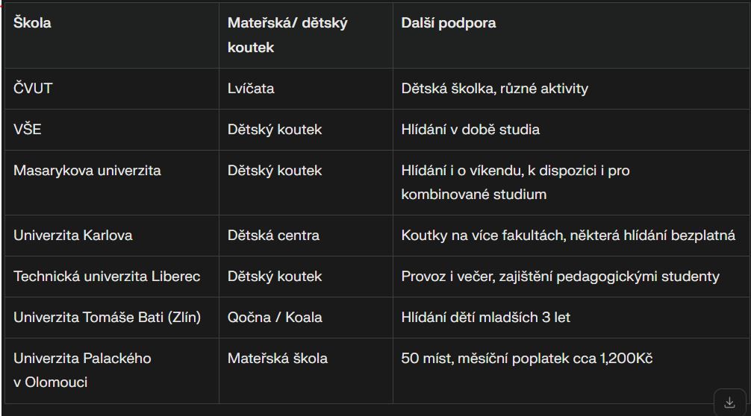Click Dětská školka, různé aktivity cell
Screen dimensions: 751x416
point(571,89)
